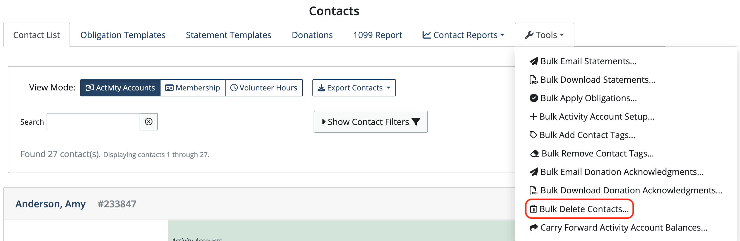Clear the search with the circled X icon
Image resolution: width=740 pixels, height=241 pixels.
point(149,122)
